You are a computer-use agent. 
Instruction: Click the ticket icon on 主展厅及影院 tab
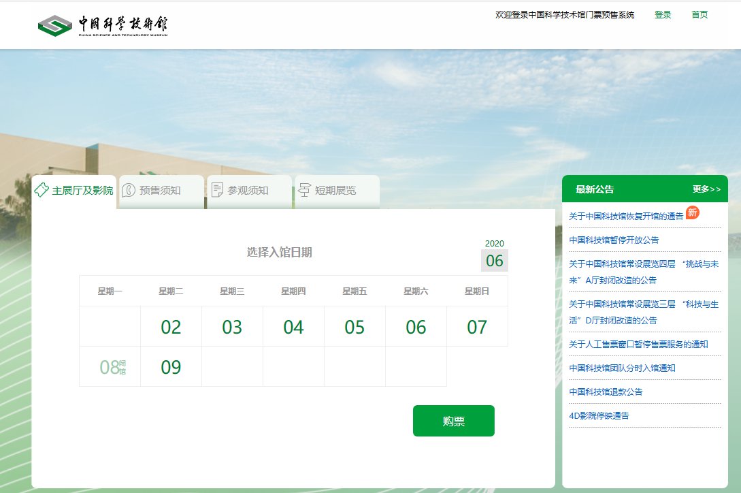click(x=42, y=190)
